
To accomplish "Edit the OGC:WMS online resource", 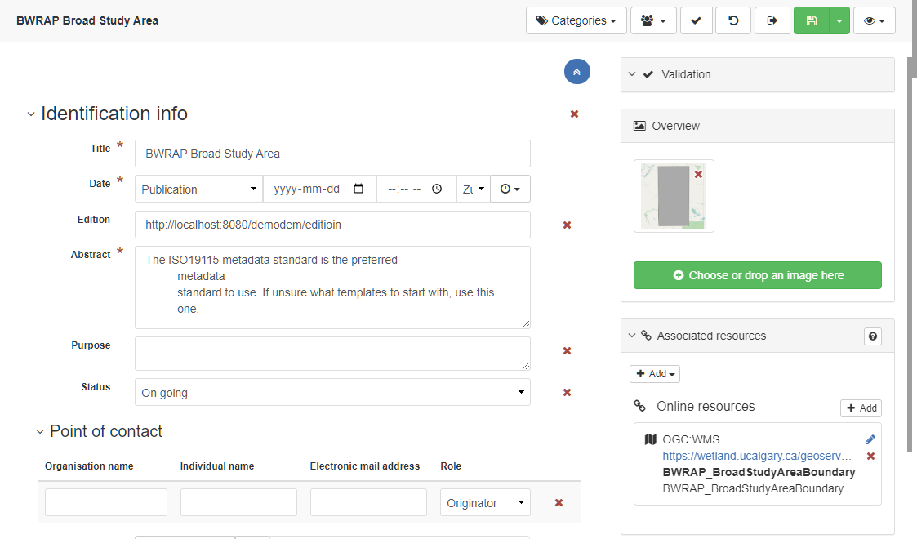I will (870, 439).
